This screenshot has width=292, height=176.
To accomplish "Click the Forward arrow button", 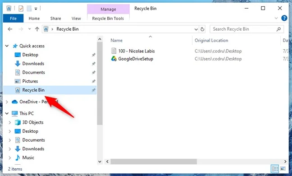I will point(21,29).
